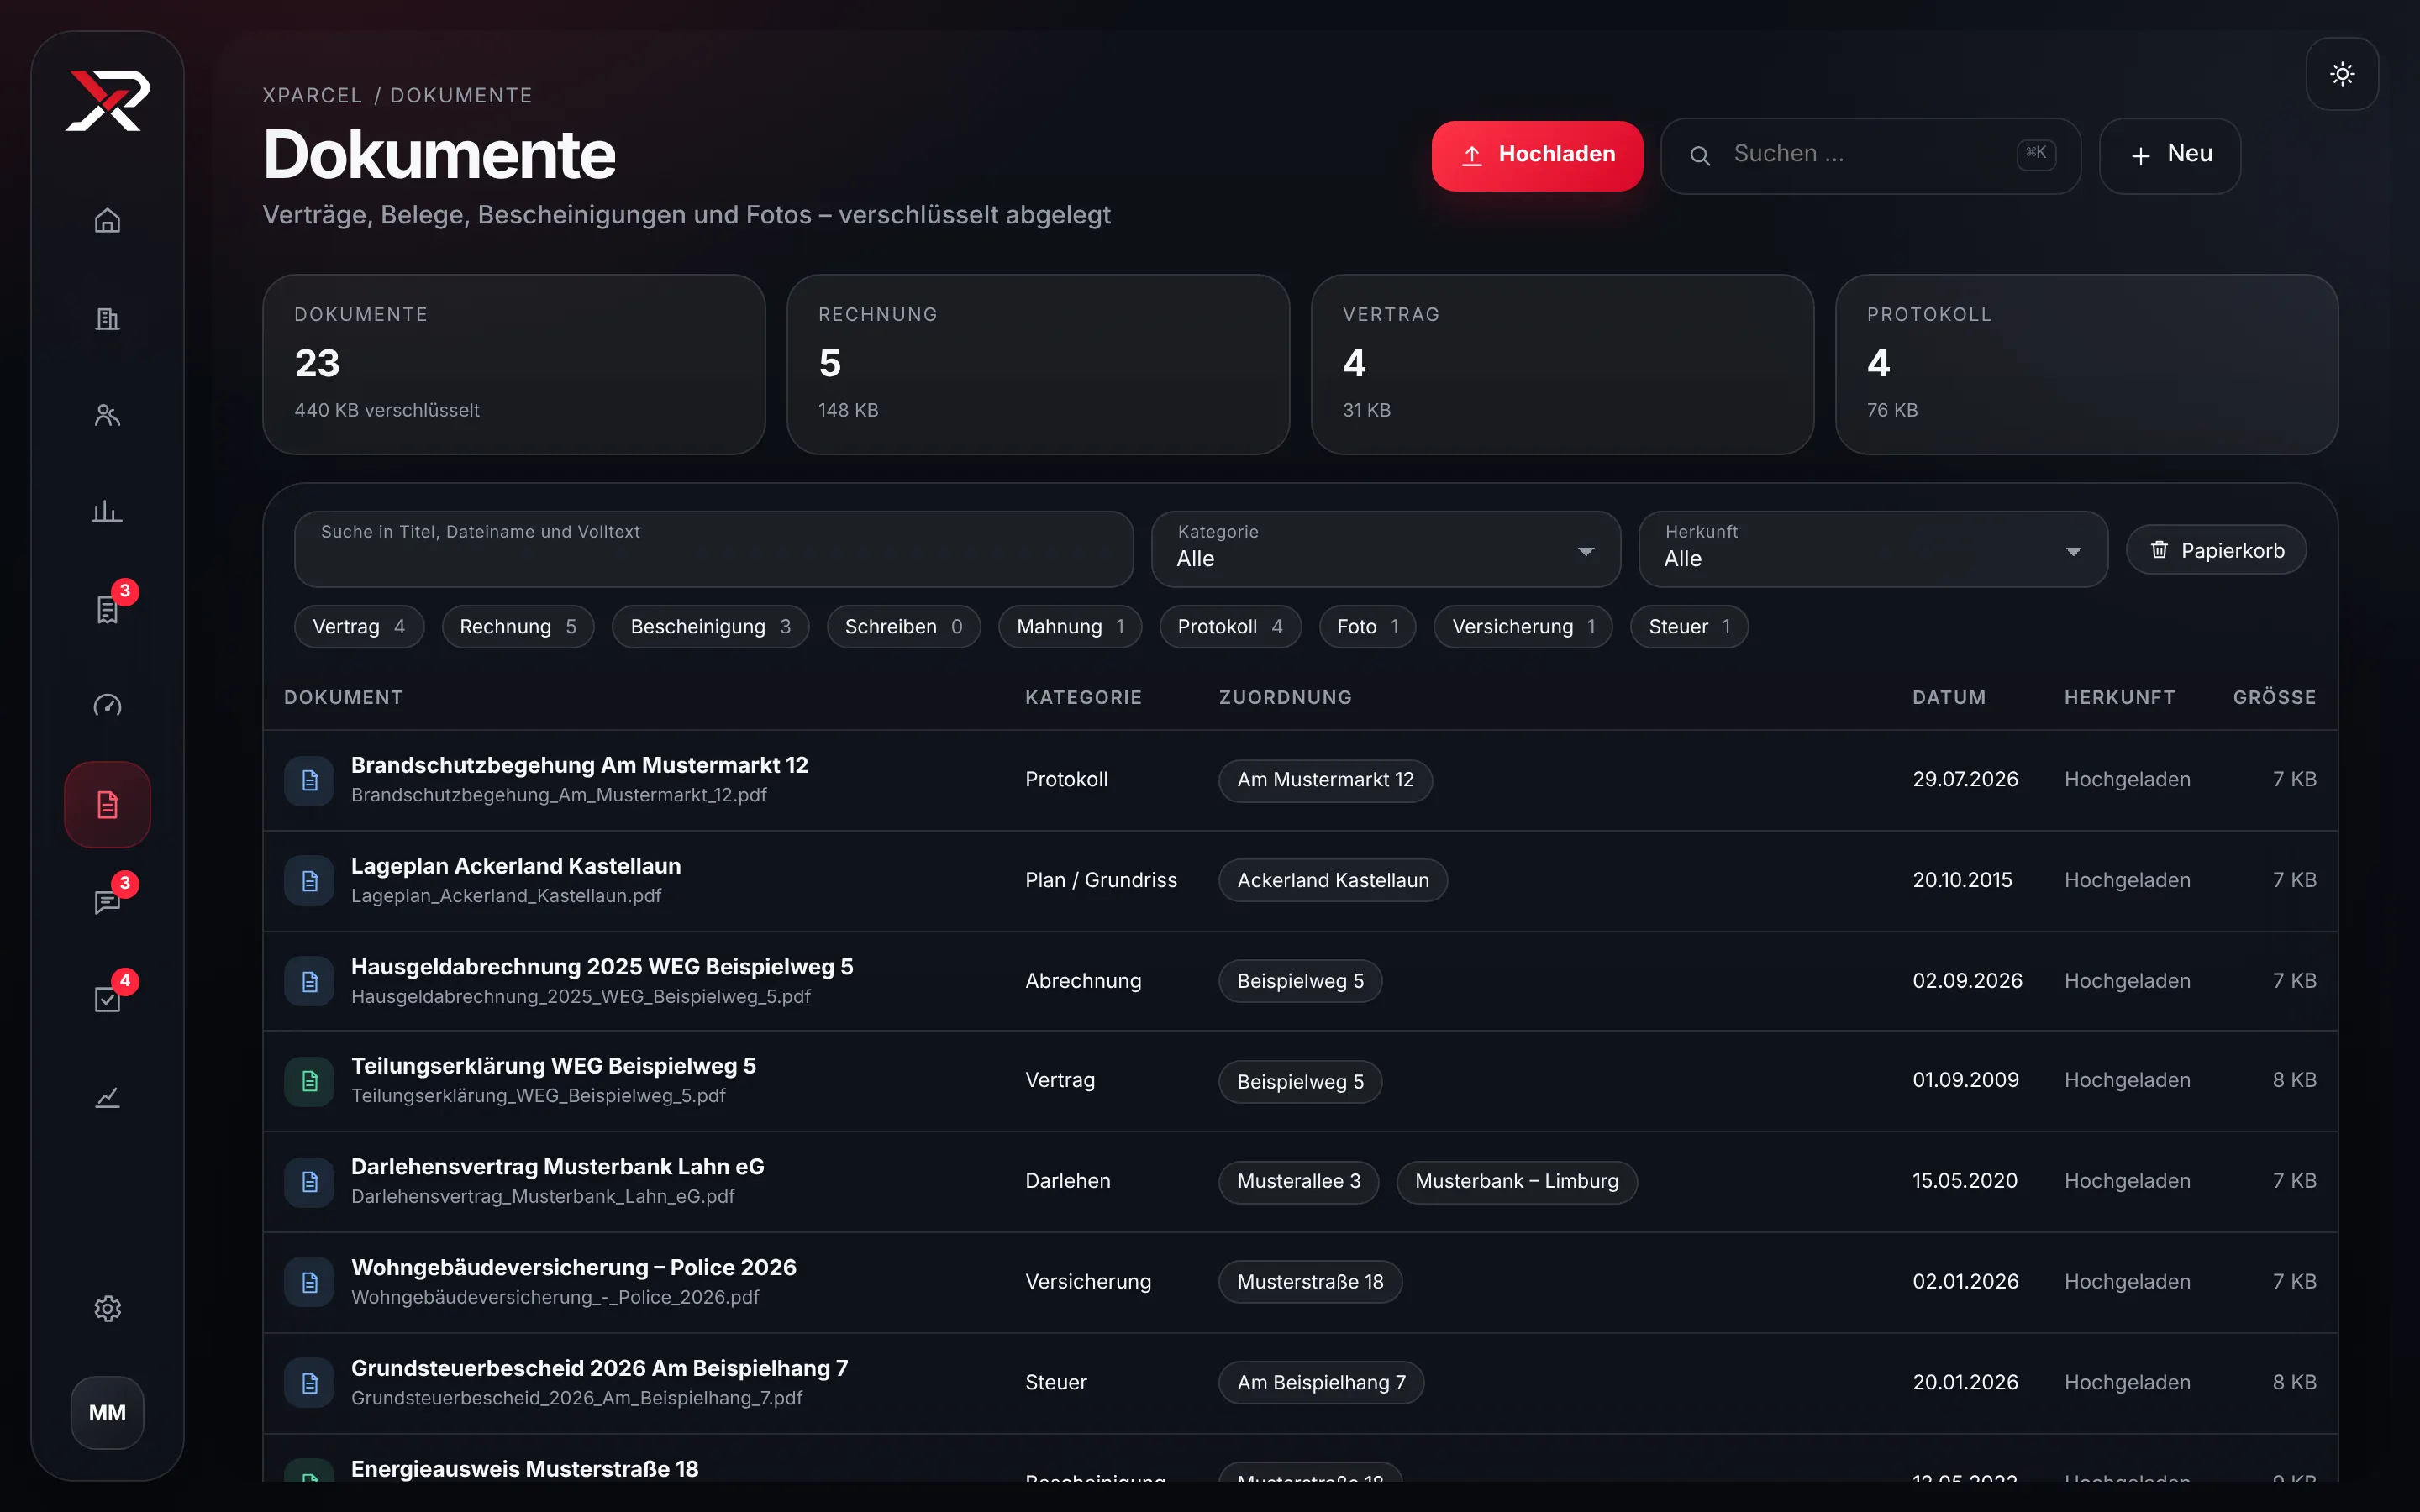Image resolution: width=2420 pixels, height=1512 pixels.
Task: Filter by Schreiben chip
Action: point(903,627)
